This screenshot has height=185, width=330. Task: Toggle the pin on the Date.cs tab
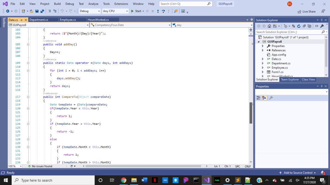(x=21, y=20)
